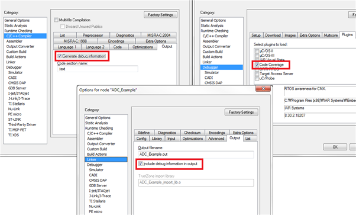Close the ADC_Example options dialog
This screenshot has width=356, height=215.
coord(263,88)
